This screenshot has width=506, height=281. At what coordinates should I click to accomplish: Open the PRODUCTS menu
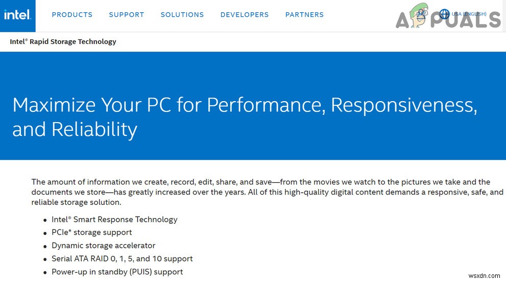(x=72, y=15)
